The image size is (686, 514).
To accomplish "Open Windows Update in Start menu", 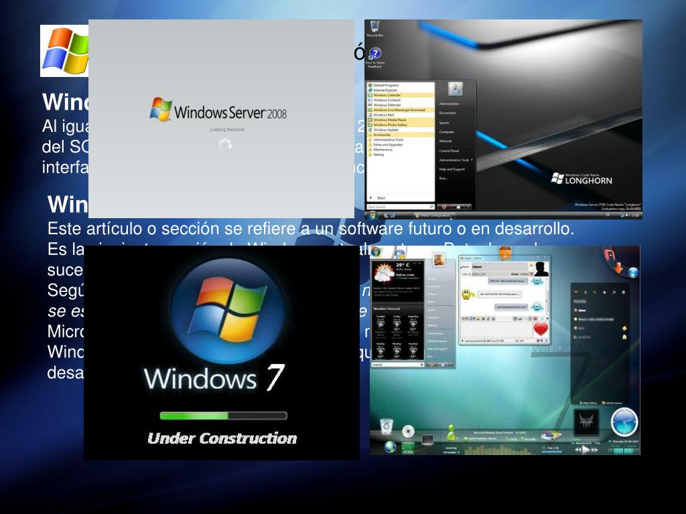I will (401, 130).
